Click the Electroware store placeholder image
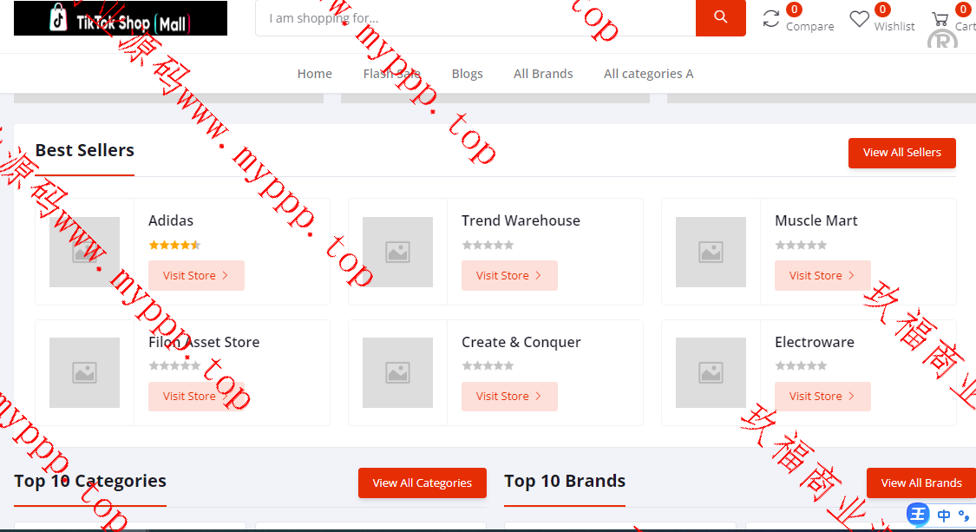The width and height of the screenshot is (976, 532). point(711,372)
